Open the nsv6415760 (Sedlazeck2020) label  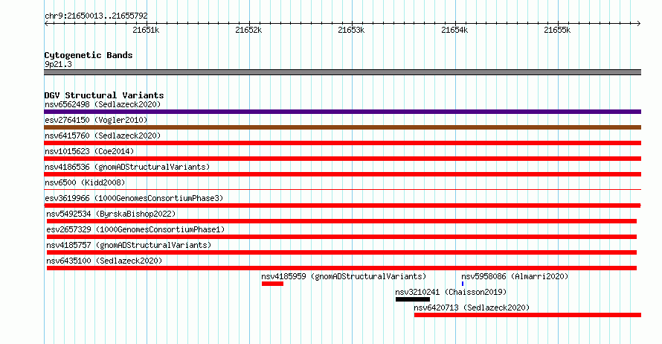click(x=103, y=136)
